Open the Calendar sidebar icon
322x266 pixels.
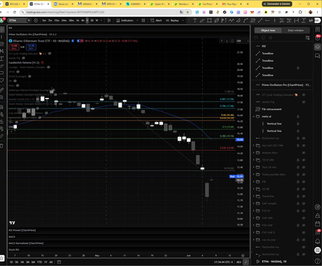tap(317, 224)
